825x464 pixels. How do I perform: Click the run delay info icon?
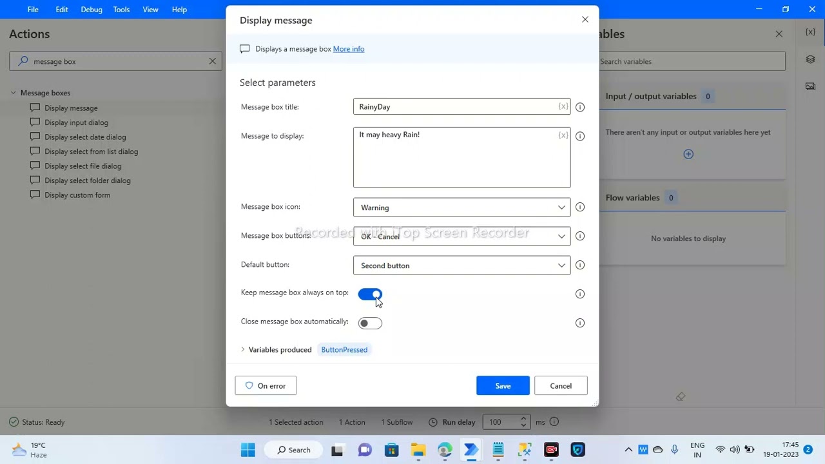[554, 422]
